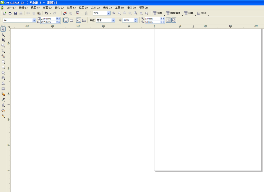
Task: Switch page to portrait orientation
Action: [x=66, y=20]
